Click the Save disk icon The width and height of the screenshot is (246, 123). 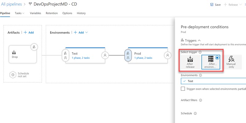[212, 5]
